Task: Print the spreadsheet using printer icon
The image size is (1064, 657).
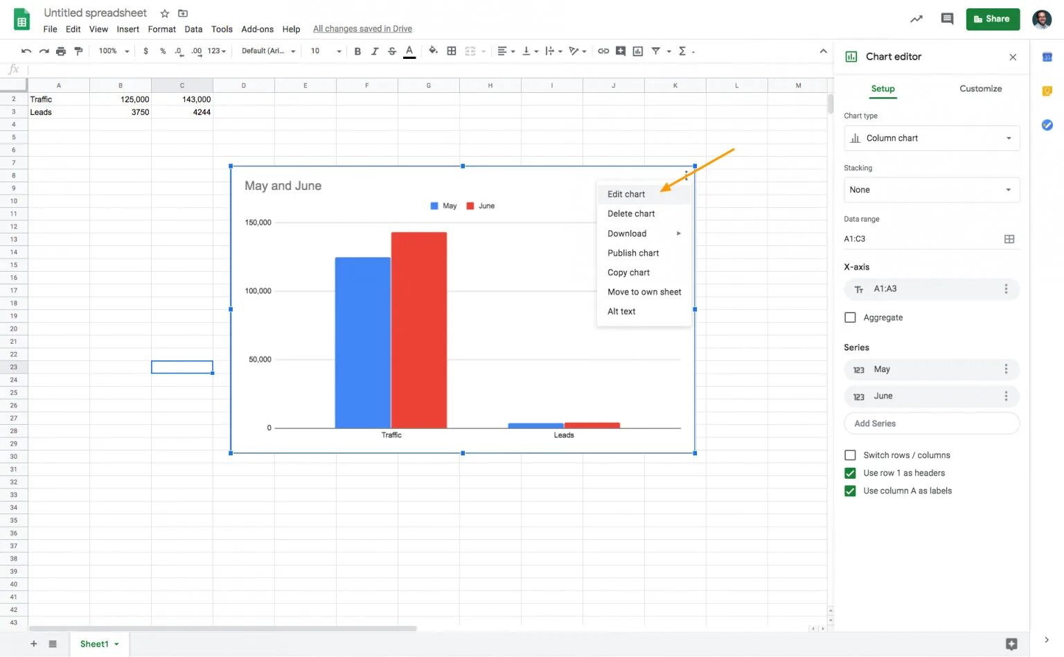Action: tap(61, 51)
